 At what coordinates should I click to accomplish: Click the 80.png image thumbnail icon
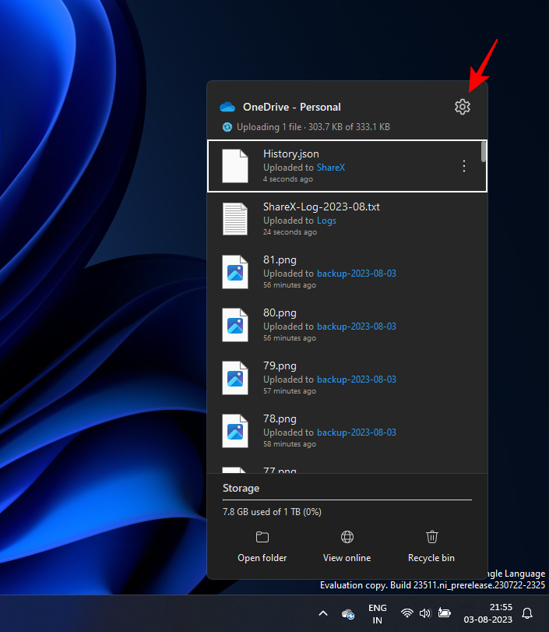tap(235, 325)
